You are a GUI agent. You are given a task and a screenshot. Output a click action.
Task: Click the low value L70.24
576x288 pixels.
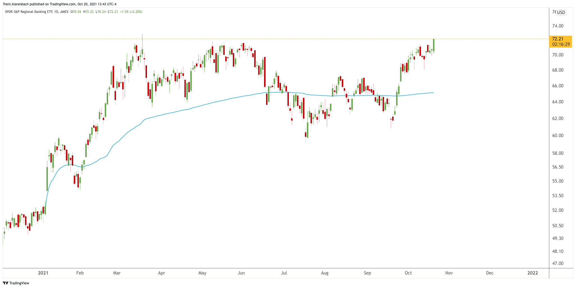[101, 12]
